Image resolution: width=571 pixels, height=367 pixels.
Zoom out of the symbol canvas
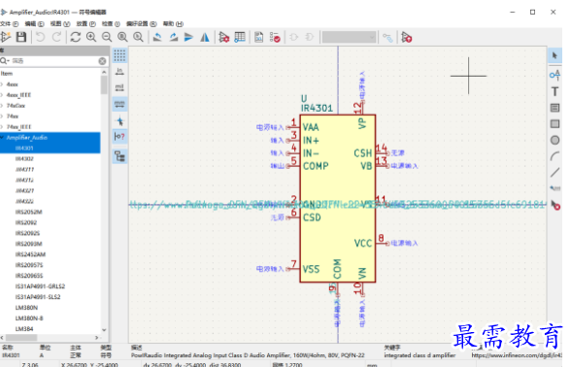(107, 37)
